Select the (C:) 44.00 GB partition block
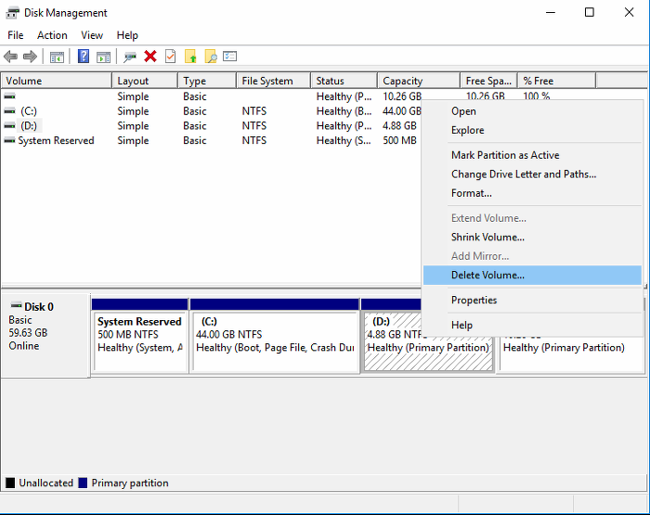Screen dimensions: 650x515 [275, 336]
